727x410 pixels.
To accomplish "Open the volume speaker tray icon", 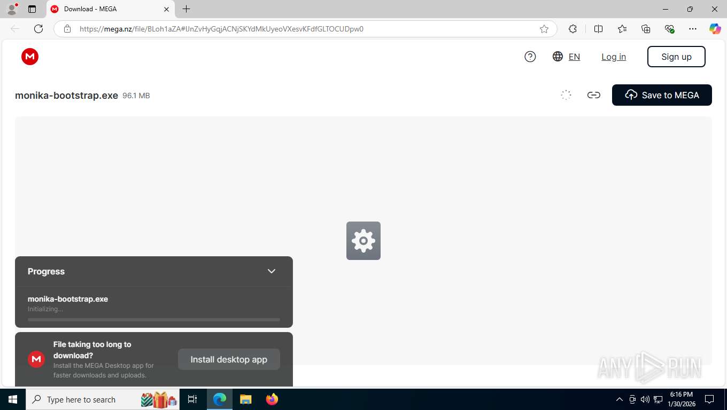I will 645,399.
